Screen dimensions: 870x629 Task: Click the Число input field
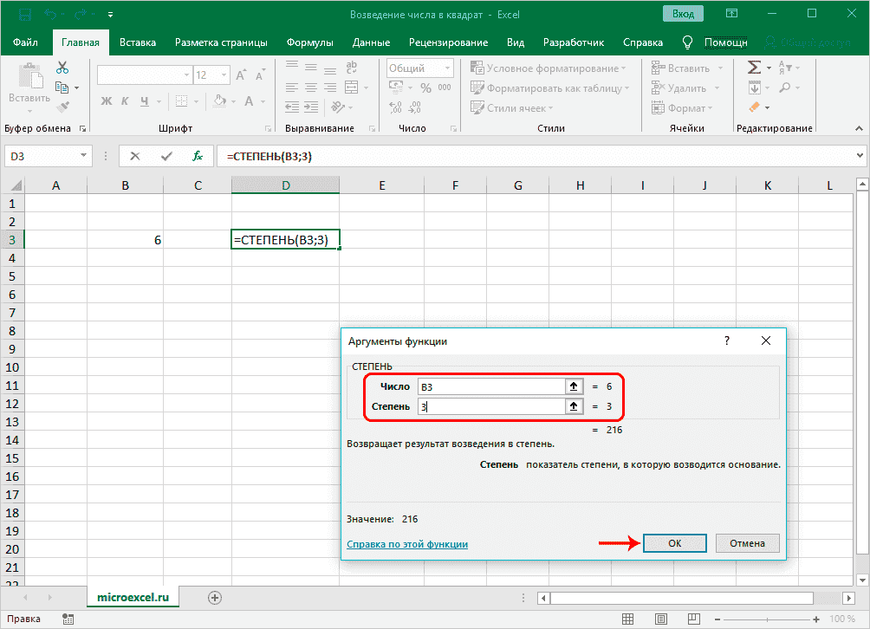click(490, 386)
